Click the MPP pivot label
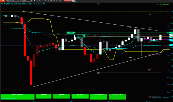Screen dimensions: 173x102 [x=99, y=73]
